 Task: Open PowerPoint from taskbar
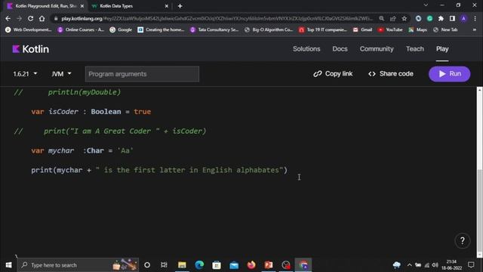[x=269, y=265]
